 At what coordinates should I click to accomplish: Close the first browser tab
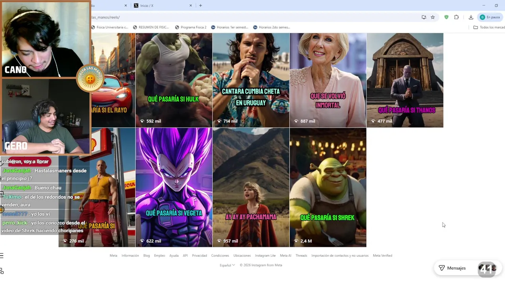(x=126, y=6)
